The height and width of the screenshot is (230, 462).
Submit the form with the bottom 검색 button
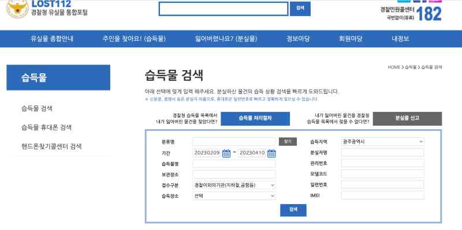point(293,210)
